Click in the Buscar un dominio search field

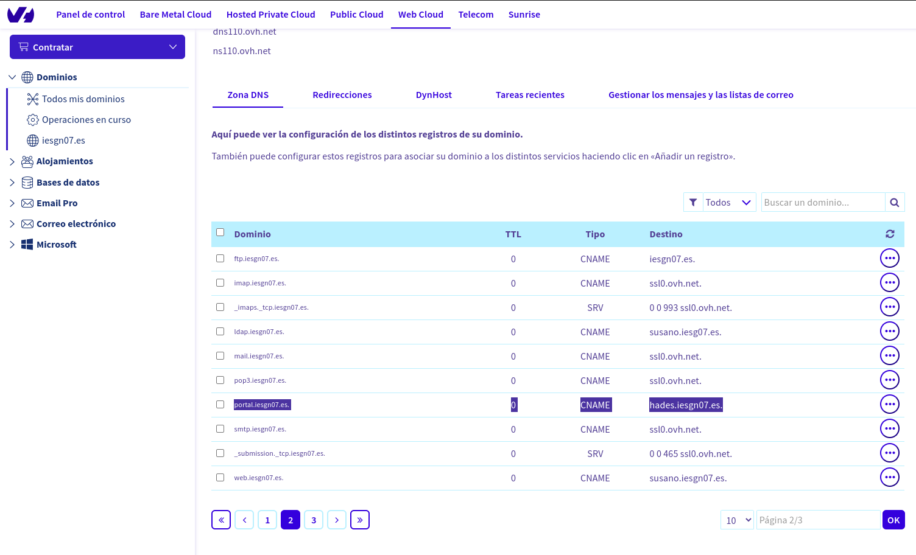822,201
